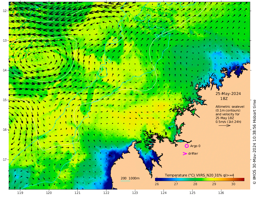The image size is (256, 198).
Task: Click the -12 latitude axis label
Action: [x=4, y=11]
